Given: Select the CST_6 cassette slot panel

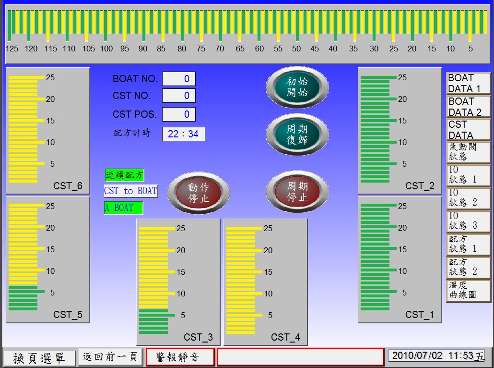Looking at the screenshot, I should pyautogui.click(x=47, y=131).
